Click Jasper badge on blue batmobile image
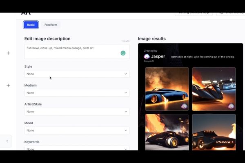245x163 pixels. 184,106
